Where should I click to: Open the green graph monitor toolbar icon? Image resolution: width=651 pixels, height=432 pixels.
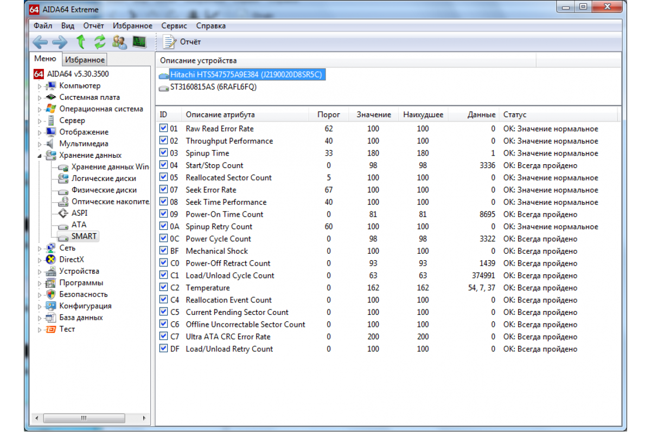pyautogui.click(x=139, y=42)
